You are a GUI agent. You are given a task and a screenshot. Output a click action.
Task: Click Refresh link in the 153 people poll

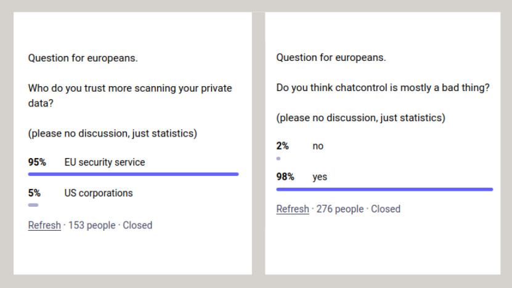point(44,225)
